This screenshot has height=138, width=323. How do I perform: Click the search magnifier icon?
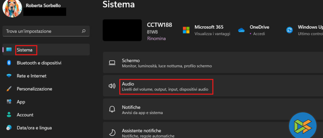tap(83, 31)
